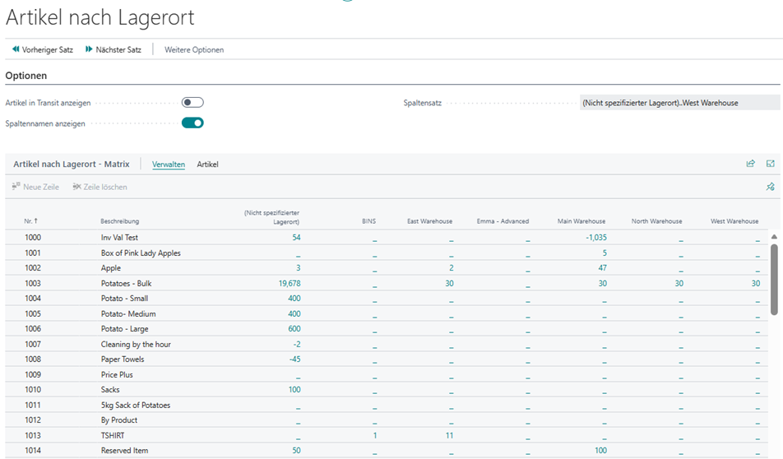
Task: Toggle Artikel in Transit anzeigen switch
Action: coord(192,103)
